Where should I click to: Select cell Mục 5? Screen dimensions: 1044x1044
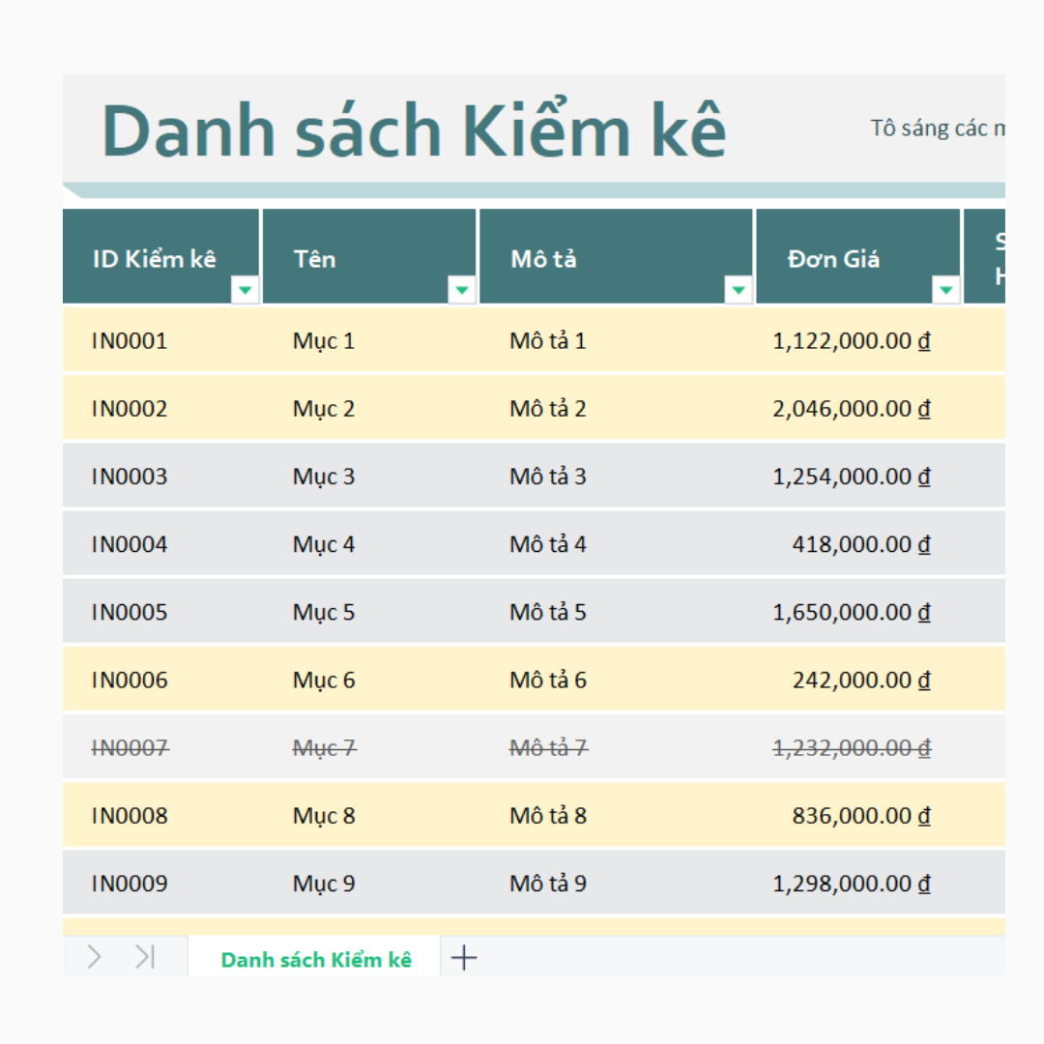coord(369,612)
